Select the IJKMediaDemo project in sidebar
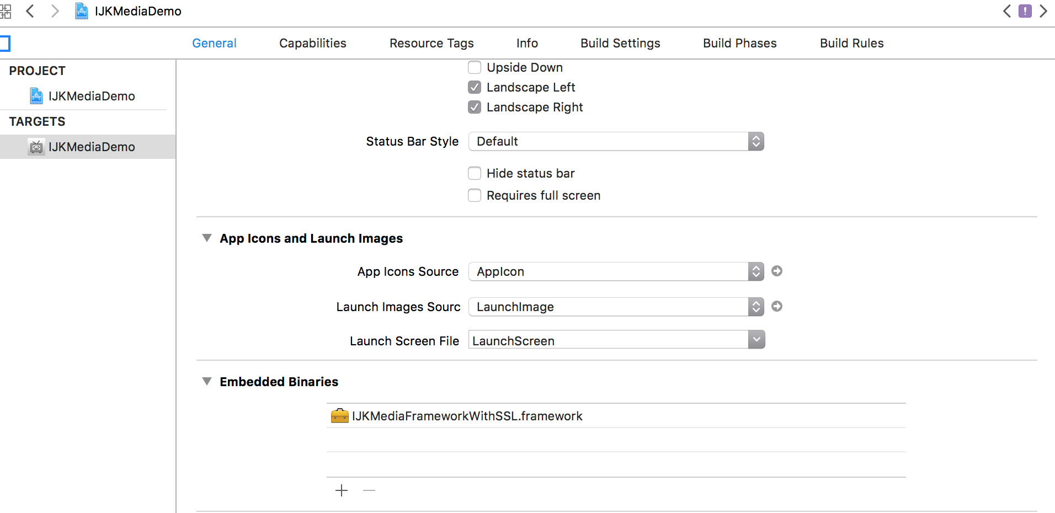Screen dimensions: 1055x513 pyautogui.click(x=91, y=96)
